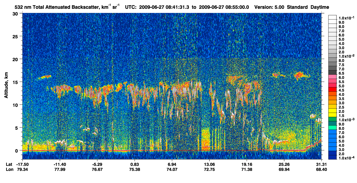Click the word 'Standard' in the title
357x183 pixels.
pos(297,7)
